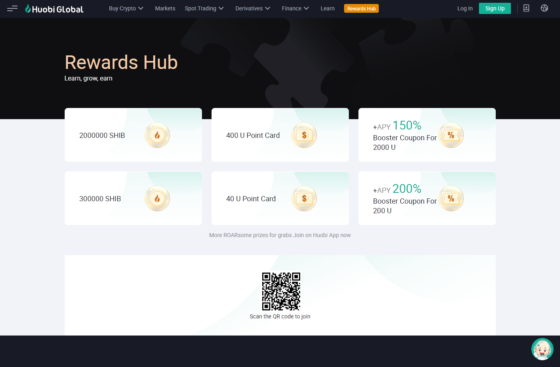Select the 300000 SHIB reward card

(x=133, y=198)
